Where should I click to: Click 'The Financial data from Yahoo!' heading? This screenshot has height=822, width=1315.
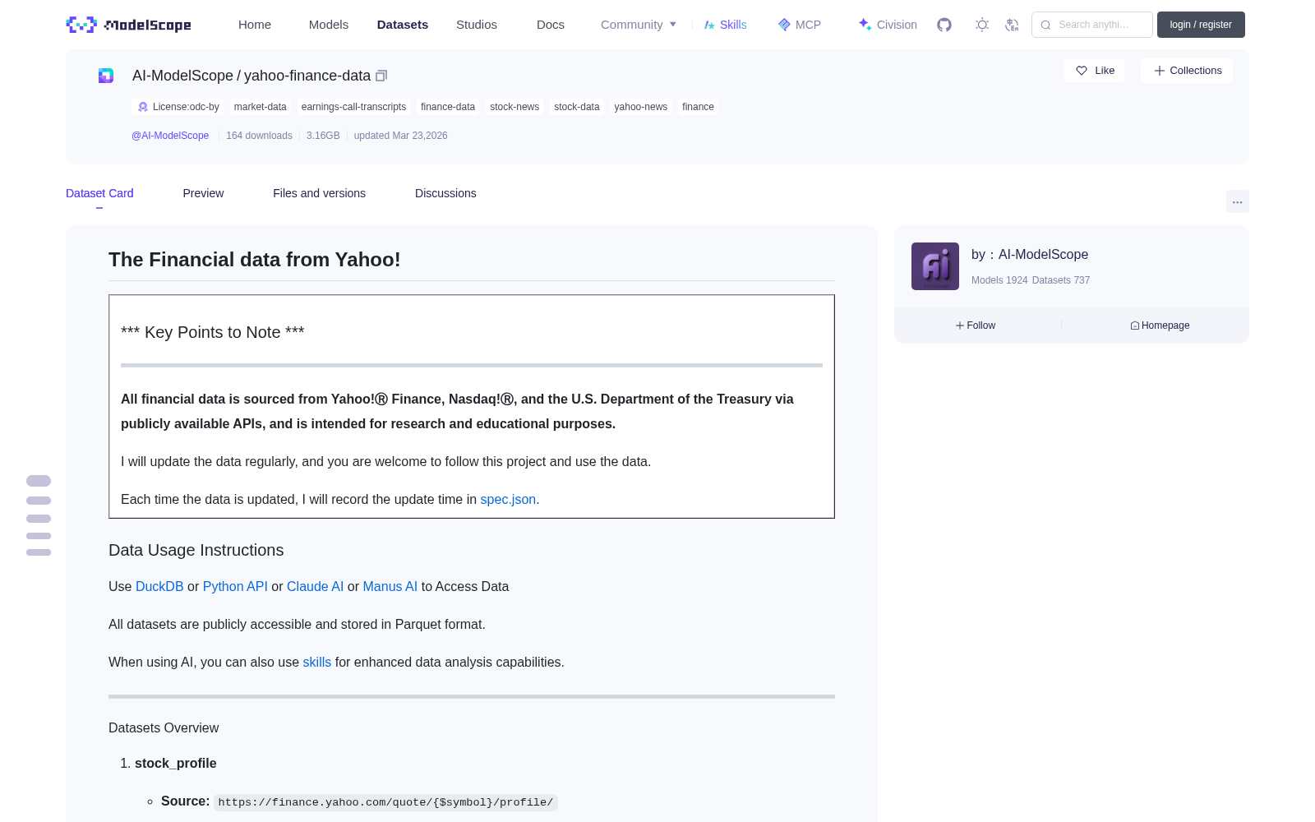pyautogui.click(x=255, y=260)
